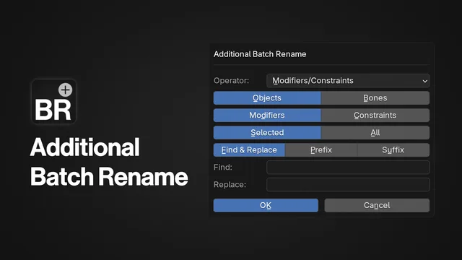Select the Find & Replace mode
The image size is (462, 260).
click(x=249, y=150)
